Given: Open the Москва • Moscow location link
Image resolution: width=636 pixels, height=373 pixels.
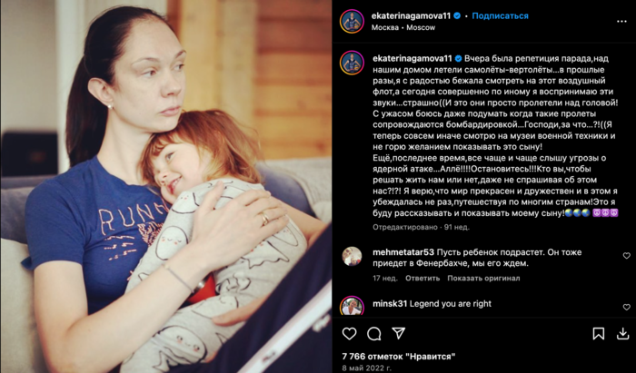Looking at the screenshot, I should pyautogui.click(x=403, y=27).
